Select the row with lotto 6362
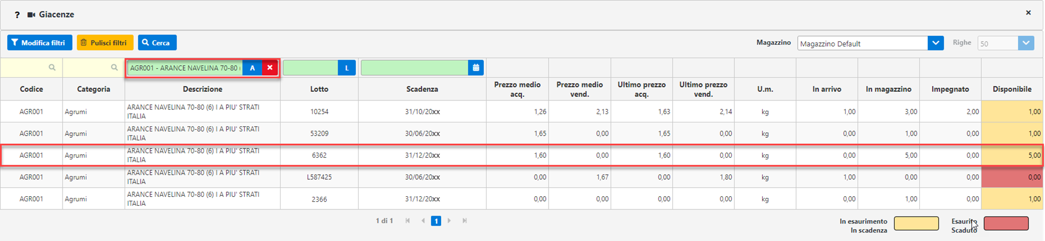1045x241 pixels. point(522,155)
